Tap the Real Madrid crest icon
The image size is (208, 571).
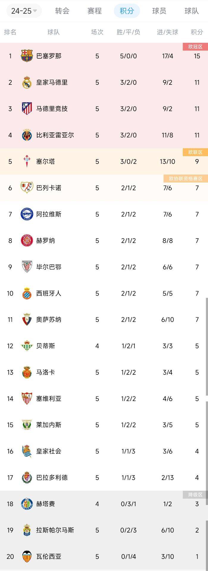tap(27, 82)
